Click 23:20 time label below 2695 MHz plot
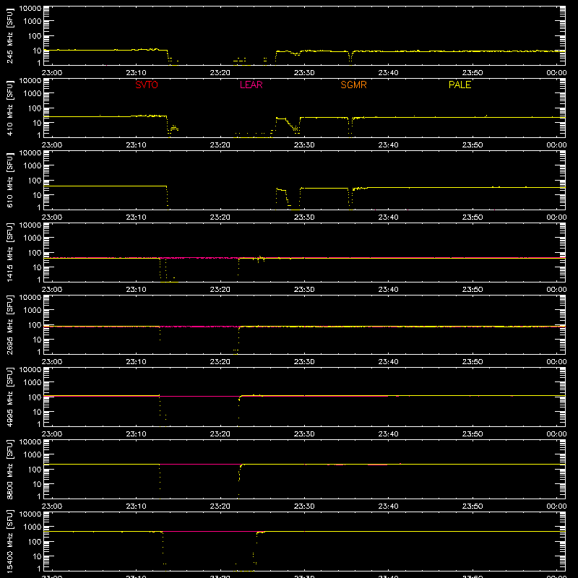 (220, 362)
